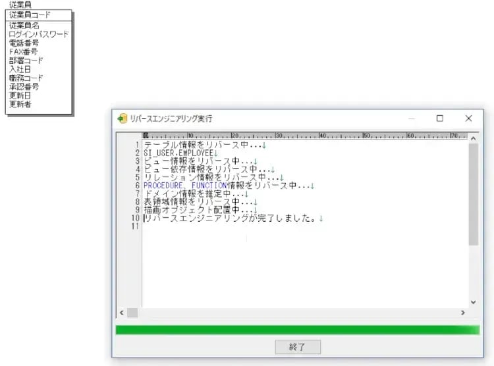Viewport: 494px width, 366px height.
Task: Click the scroll up arrow in log
Action: coord(473,136)
